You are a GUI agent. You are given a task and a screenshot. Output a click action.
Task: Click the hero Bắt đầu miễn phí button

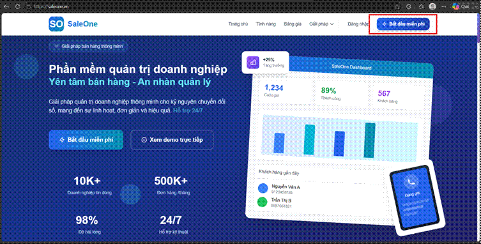[x=86, y=140]
